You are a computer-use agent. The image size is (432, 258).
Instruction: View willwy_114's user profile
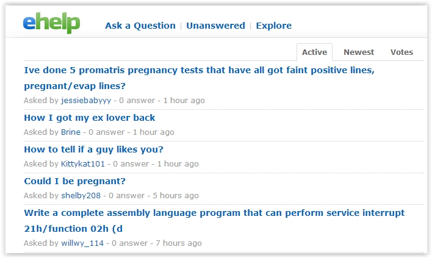(82, 243)
